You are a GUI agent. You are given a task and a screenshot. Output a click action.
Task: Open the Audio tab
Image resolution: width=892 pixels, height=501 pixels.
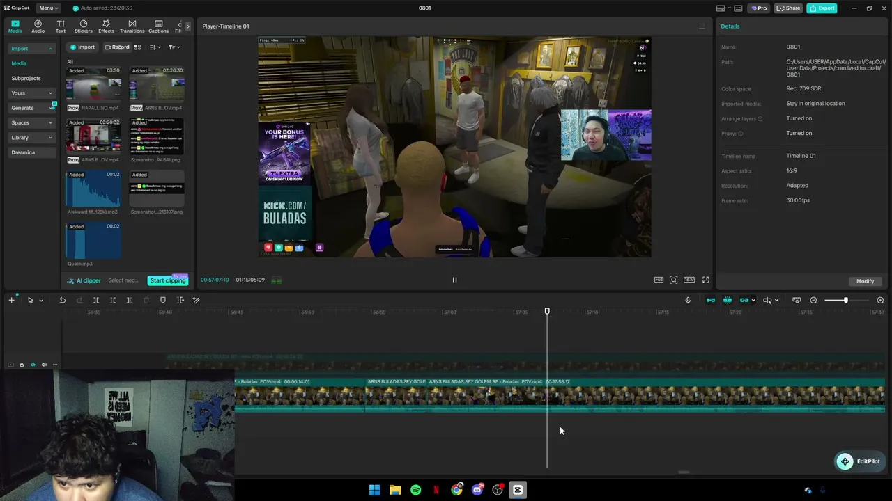(38, 26)
